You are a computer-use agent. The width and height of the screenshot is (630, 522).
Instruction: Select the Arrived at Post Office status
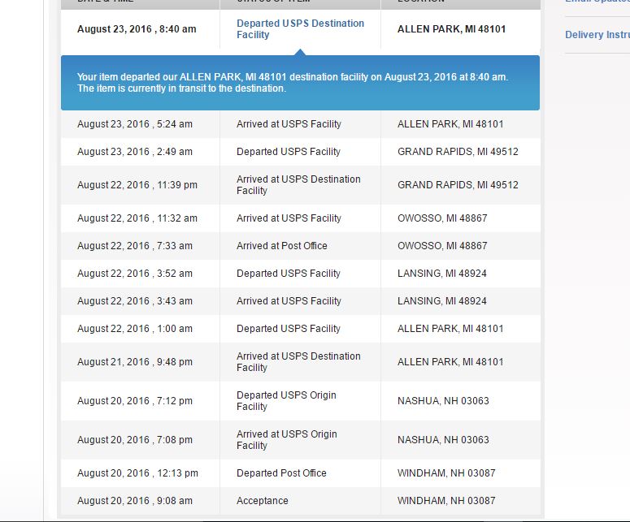tap(281, 246)
